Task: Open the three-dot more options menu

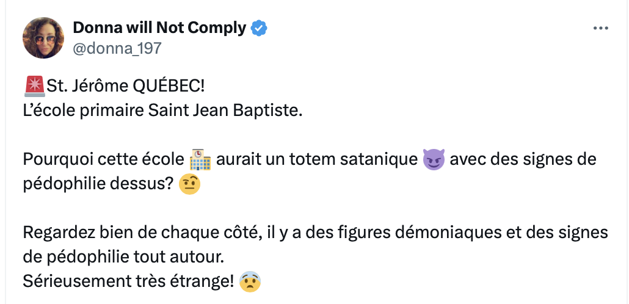Action: coord(600,29)
